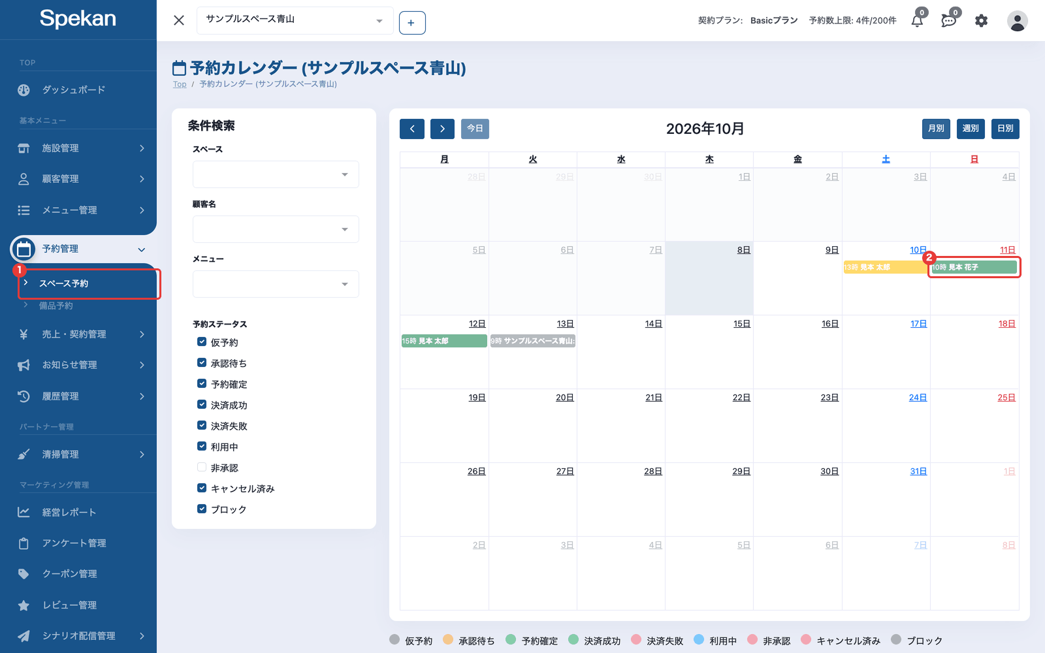Enable the 非承認 status checkbox

tap(202, 467)
